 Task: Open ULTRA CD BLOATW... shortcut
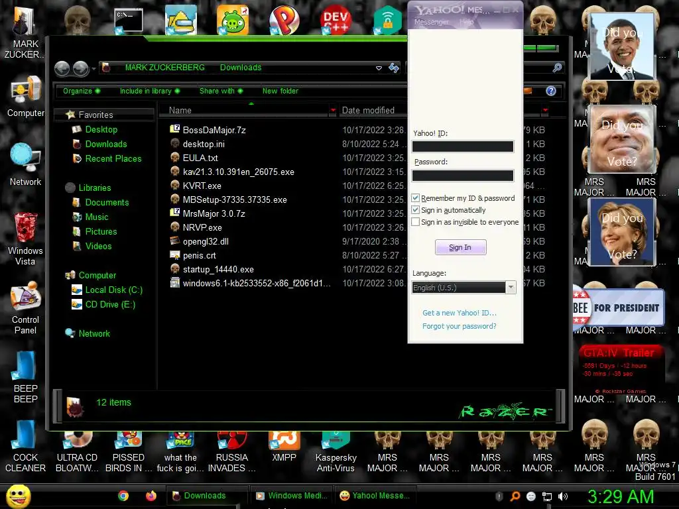point(77,452)
